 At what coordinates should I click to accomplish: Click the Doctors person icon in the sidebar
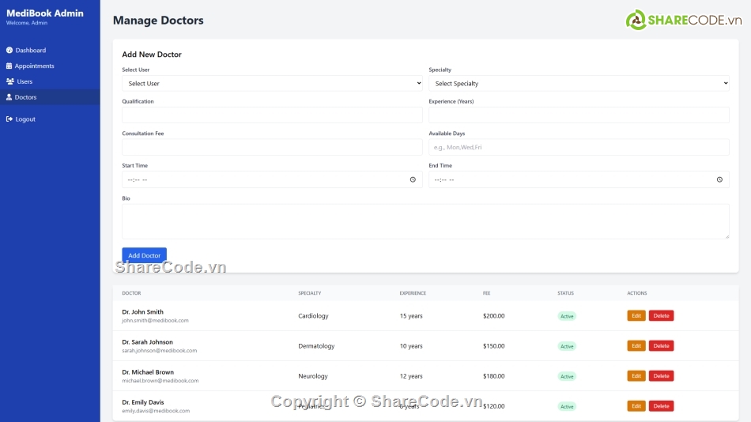pyautogui.click(x=9, y=97)
